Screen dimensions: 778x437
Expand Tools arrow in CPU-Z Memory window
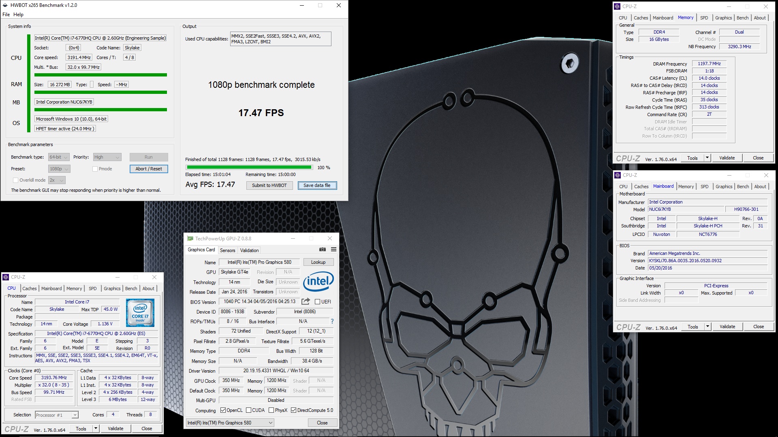tap(707, 158)
